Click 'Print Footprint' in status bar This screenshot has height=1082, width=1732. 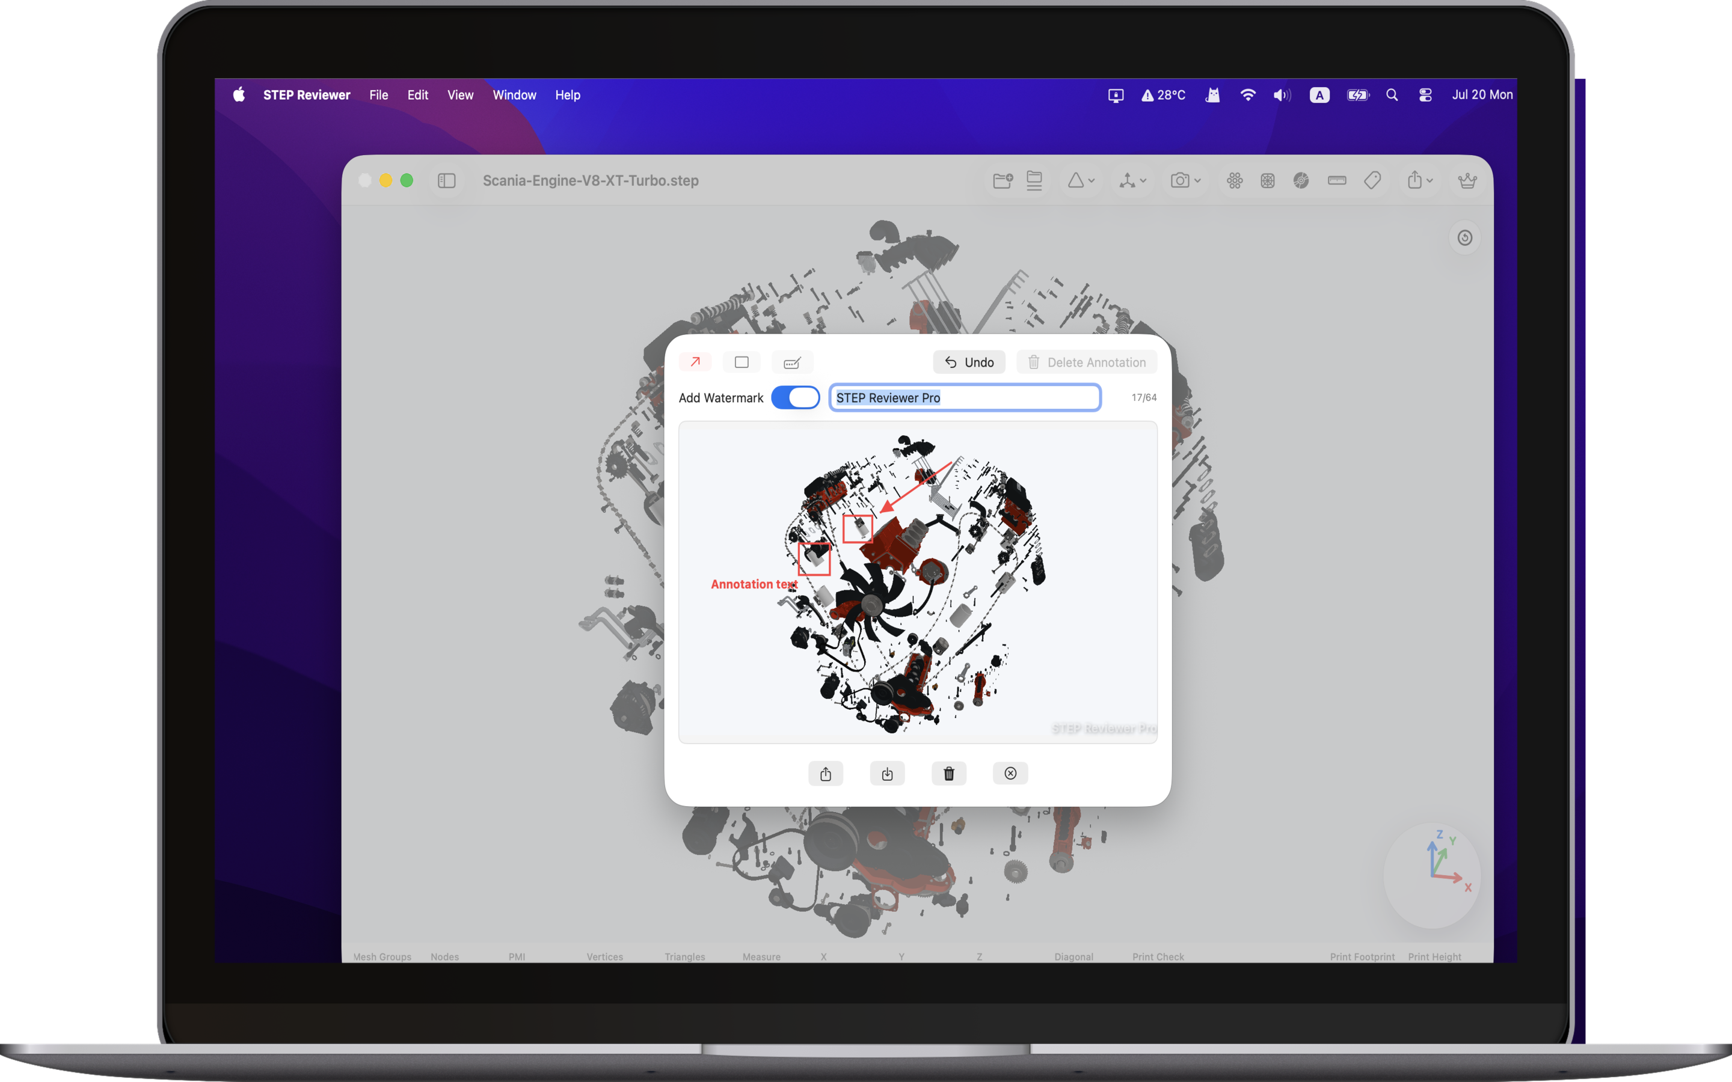point(1362,957)
